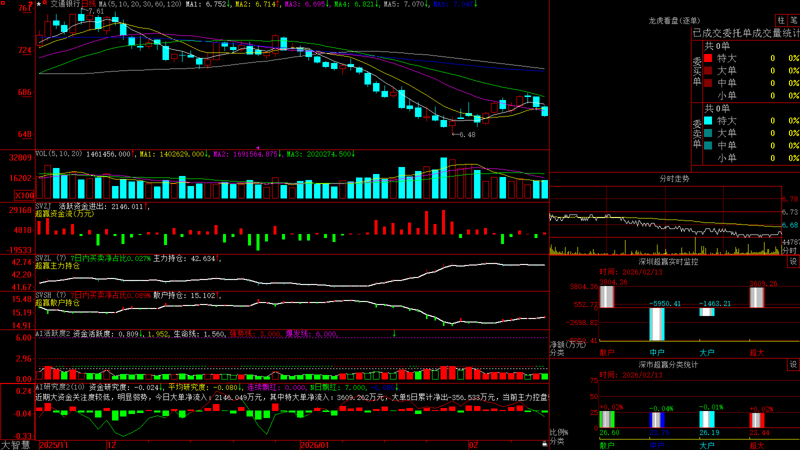Jump to the 2026/01 timeline marker
The image size is (800, 450).
pos(315,445)
